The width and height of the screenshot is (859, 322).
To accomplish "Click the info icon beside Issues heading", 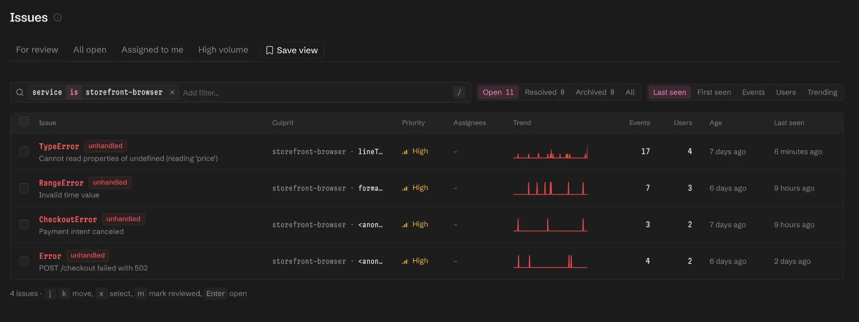I will point(57,17).
